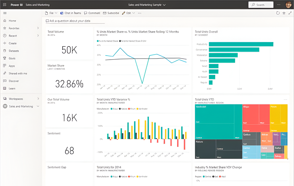Click Chat in Teams button

(71, 13)
